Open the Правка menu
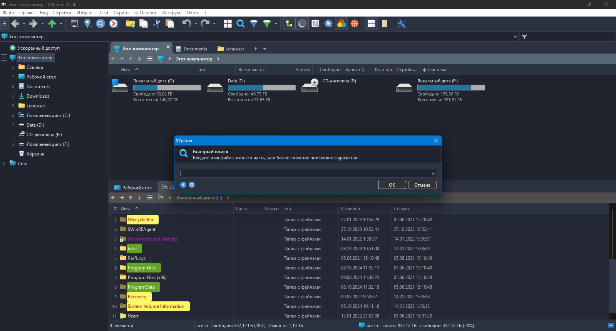 click(27, 13)
